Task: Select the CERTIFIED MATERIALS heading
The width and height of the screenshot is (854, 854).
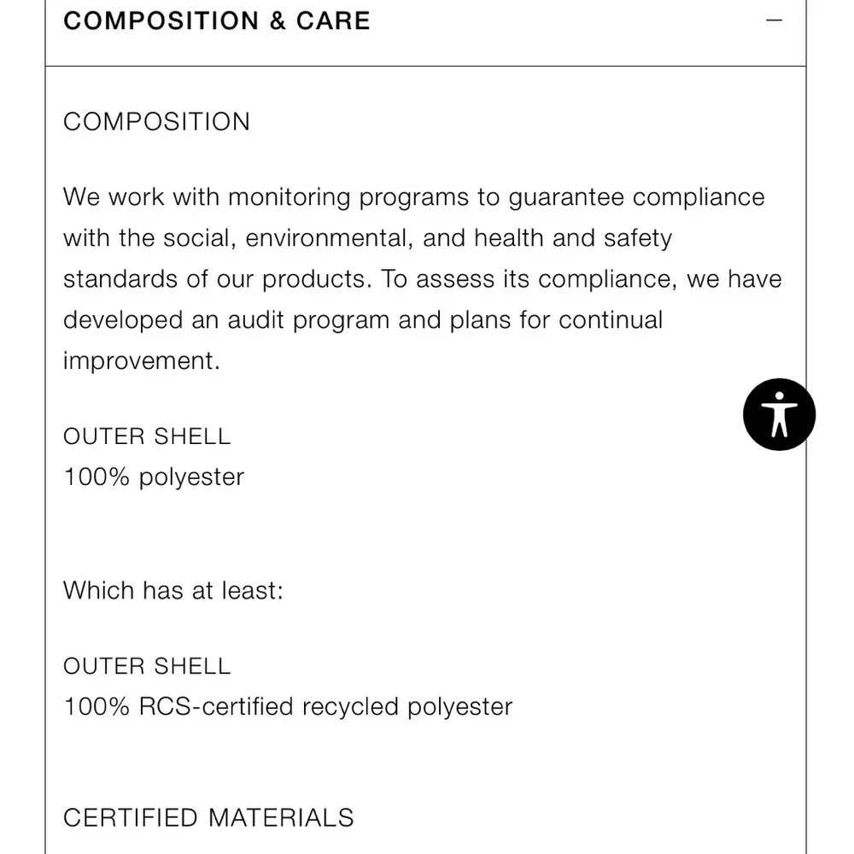Action: click(208, 817)
